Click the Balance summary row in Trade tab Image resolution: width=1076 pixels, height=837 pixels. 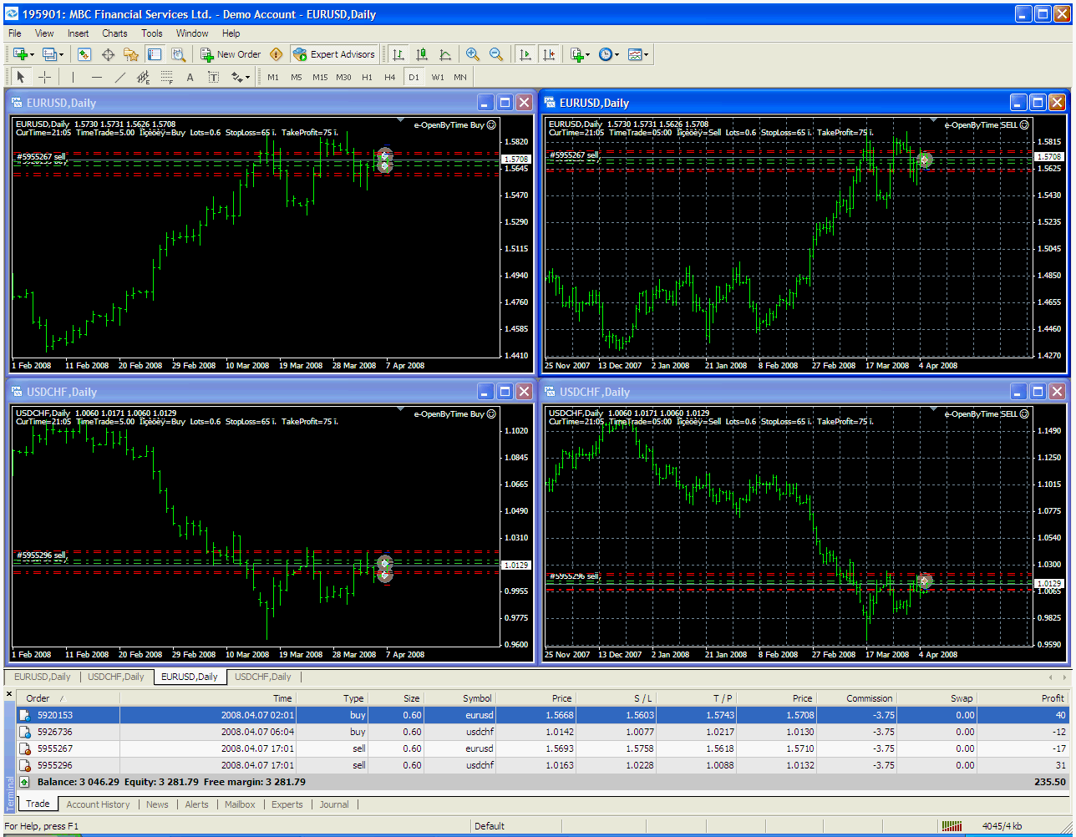(543, 782)
